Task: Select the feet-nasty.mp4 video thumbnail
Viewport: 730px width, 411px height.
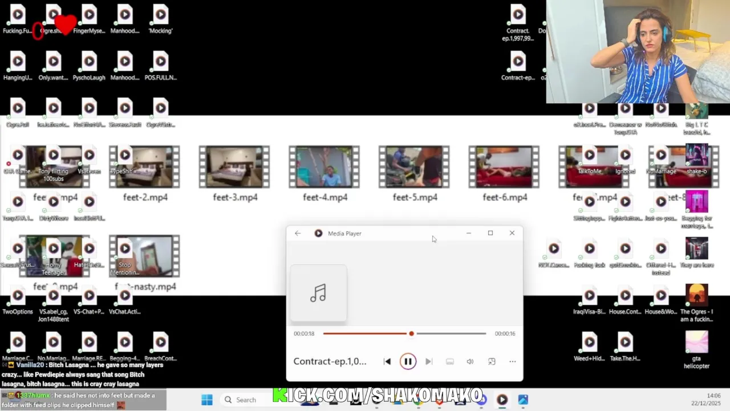Action: point(145,256)
